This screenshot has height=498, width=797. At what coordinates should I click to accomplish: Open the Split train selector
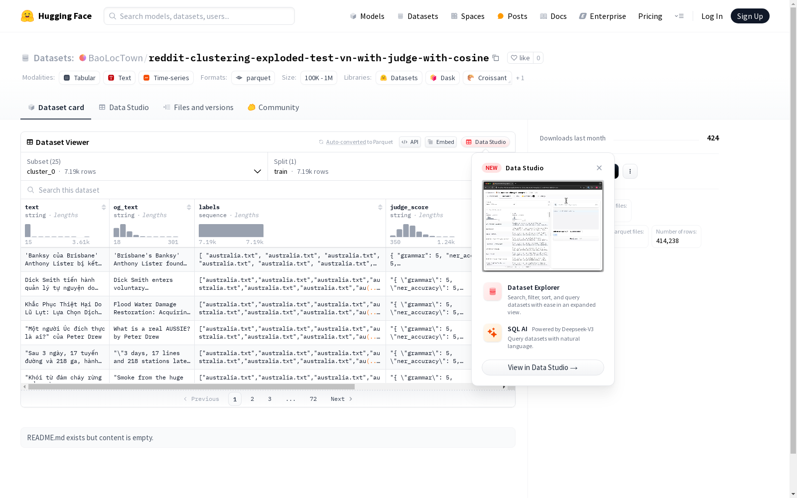pos(370,166)
